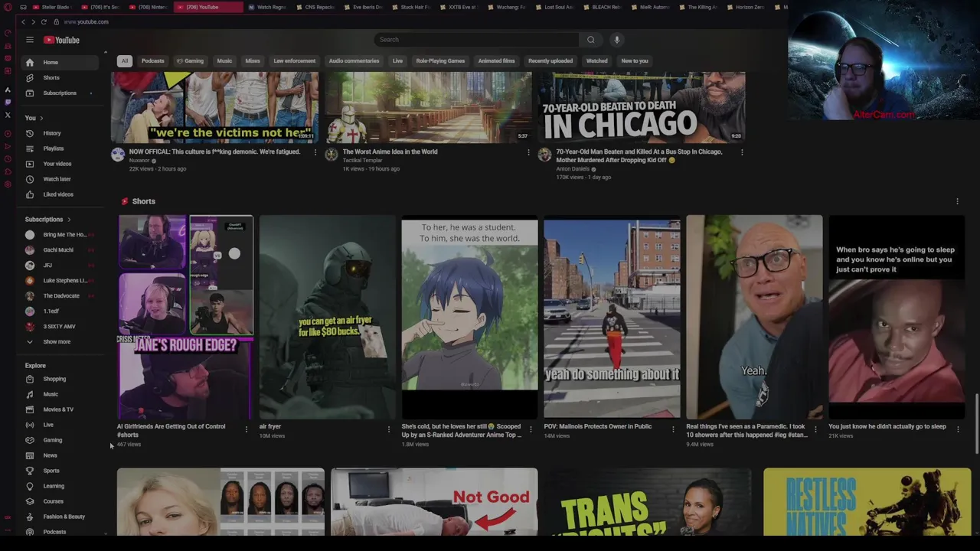Screen dimensions: 980x551
Task: Play 'POV: Malinois Protects Owner' short thumbnail
Action: pos(612,317)
